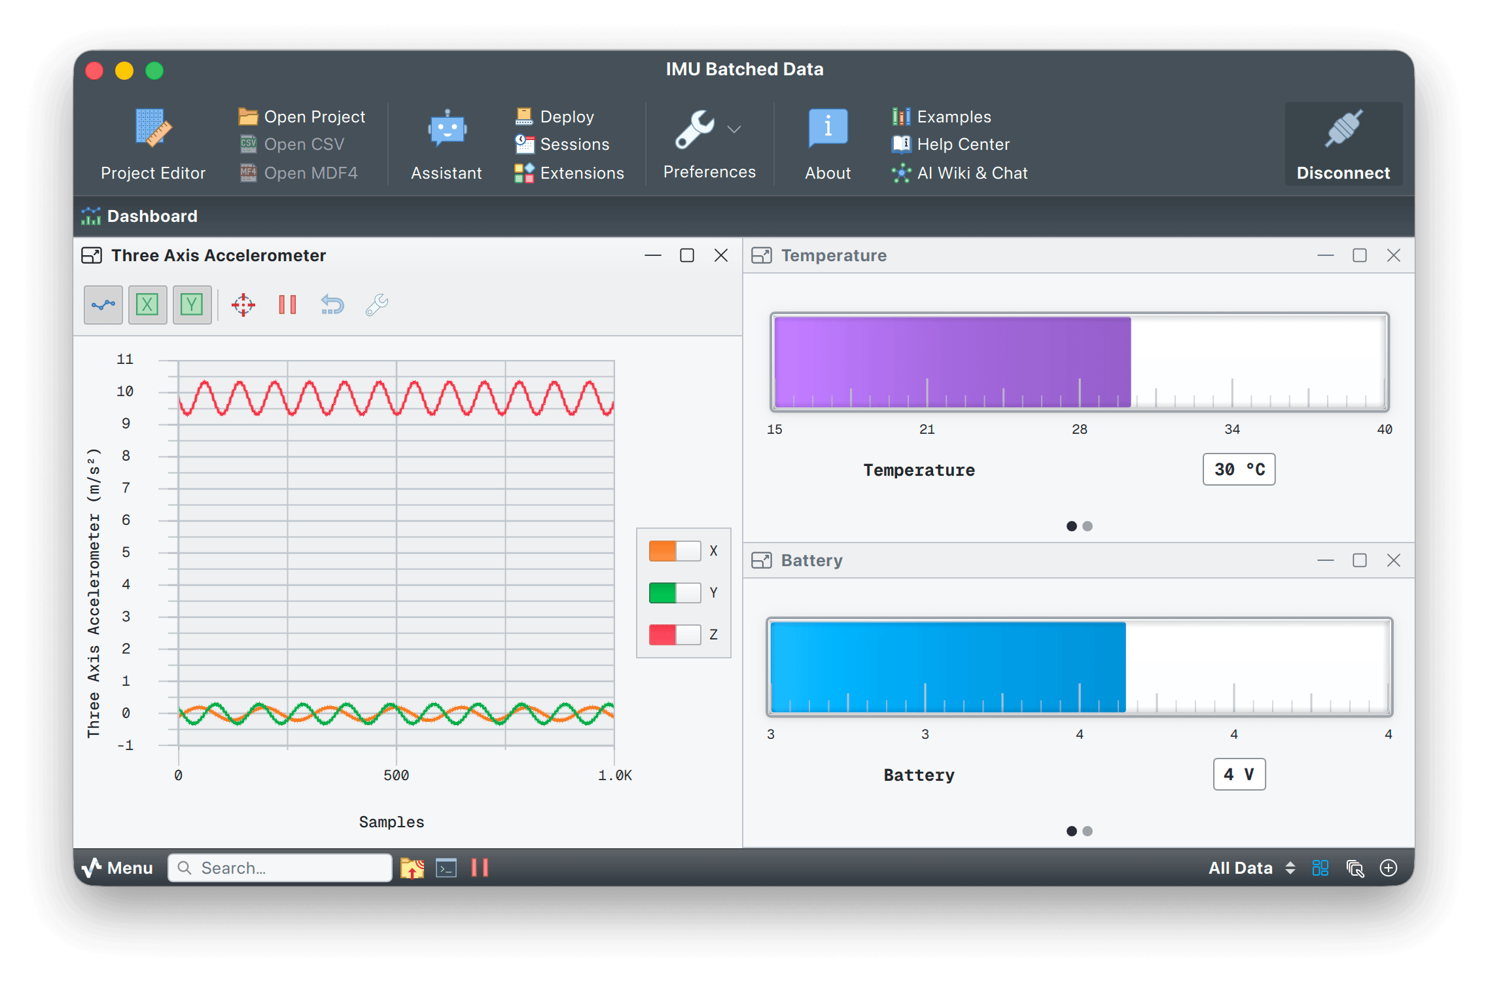This screenshot has height=983, width=1488.
Task: Pop out the Battery widget
Action: pos(762,560)
